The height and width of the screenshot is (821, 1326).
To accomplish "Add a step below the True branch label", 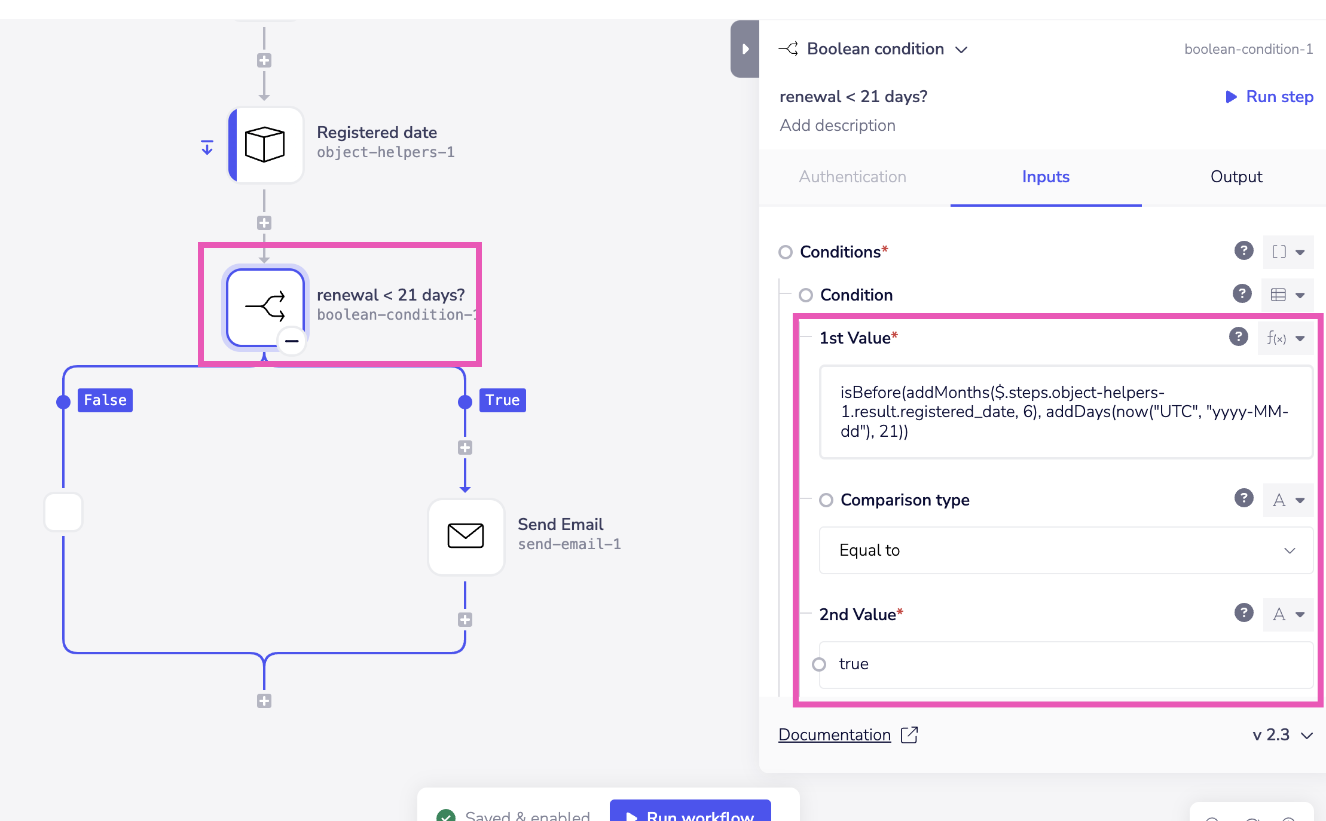I will [x=465, y=448].
